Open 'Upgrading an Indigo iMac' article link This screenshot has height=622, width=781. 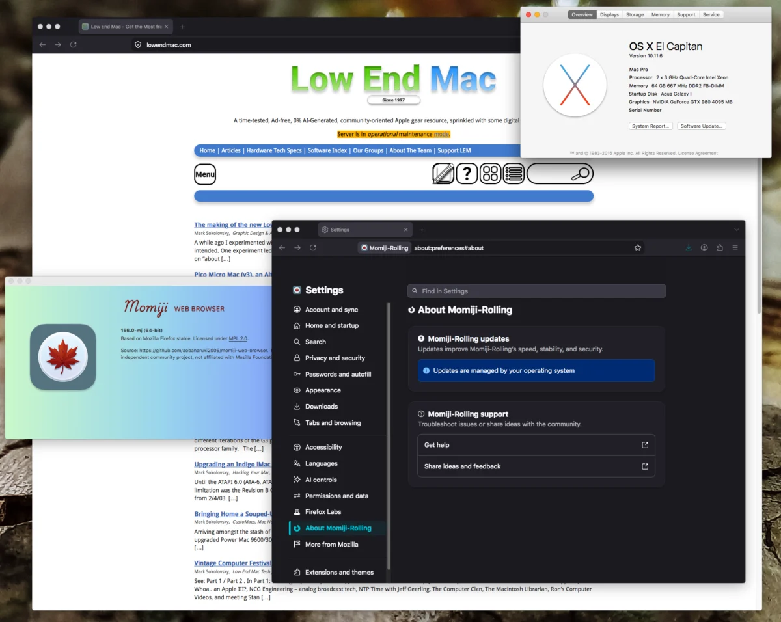tap(232, 465)
